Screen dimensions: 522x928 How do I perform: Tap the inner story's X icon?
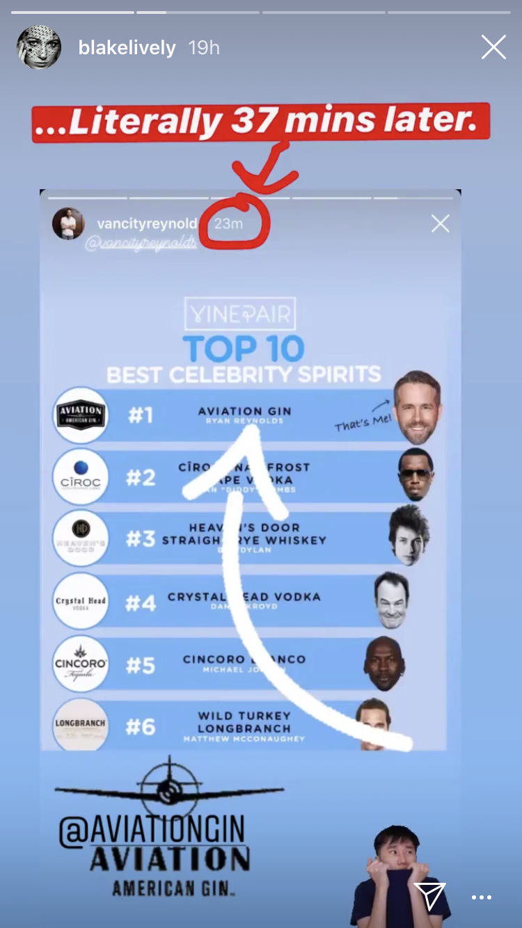pos(441,223)
